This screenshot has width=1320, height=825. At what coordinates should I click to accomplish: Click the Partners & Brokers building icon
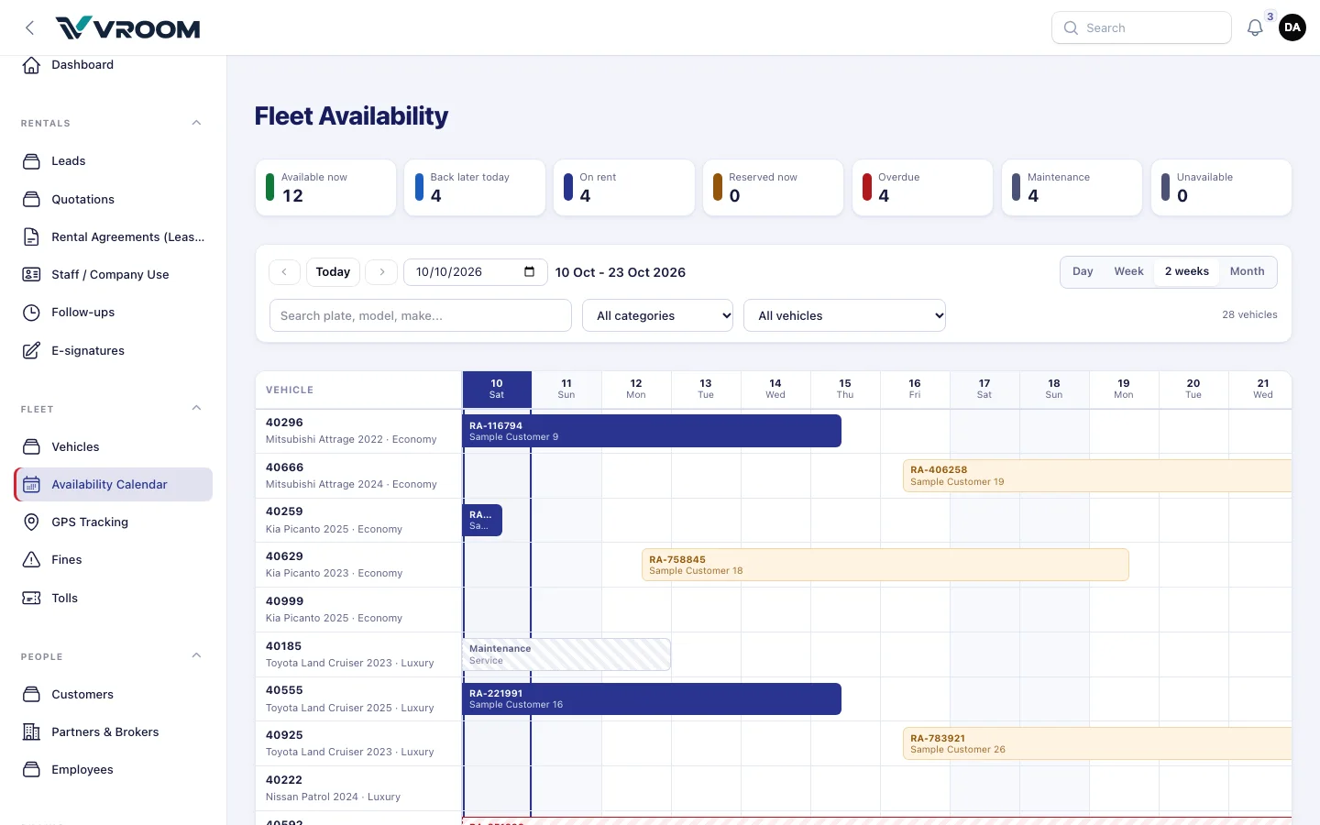(31, 731)
